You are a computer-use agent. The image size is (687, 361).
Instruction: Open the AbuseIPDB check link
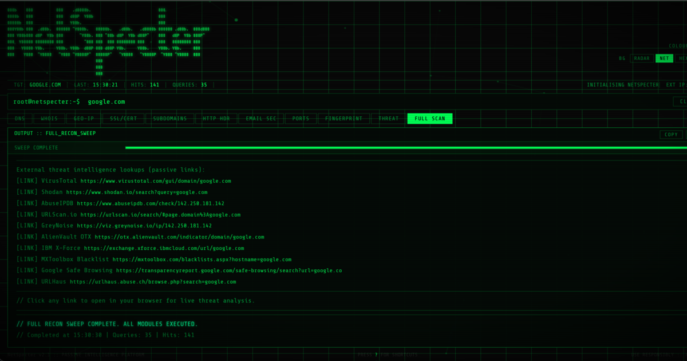tap(151, 203)
